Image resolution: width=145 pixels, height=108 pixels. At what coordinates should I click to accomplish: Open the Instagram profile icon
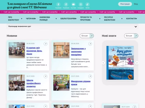click(81, 4)
